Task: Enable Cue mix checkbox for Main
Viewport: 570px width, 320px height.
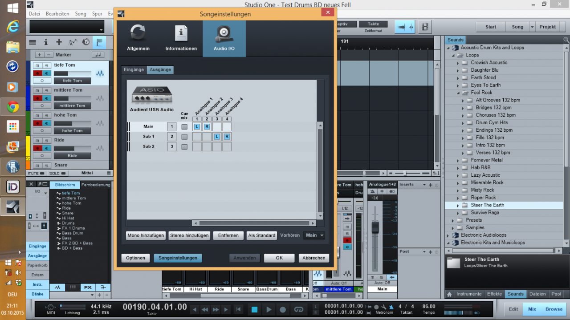Action: tap(184, 127)
